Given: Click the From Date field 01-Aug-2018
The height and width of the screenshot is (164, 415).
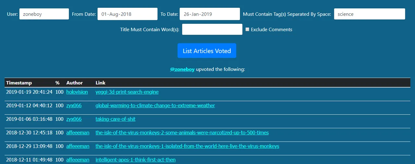Looking at the screenshot, I should coord(127,14).
